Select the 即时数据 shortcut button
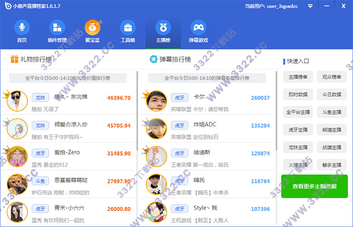Image resolution: width=353 pixels, height=227 pixels. [298, 94]
